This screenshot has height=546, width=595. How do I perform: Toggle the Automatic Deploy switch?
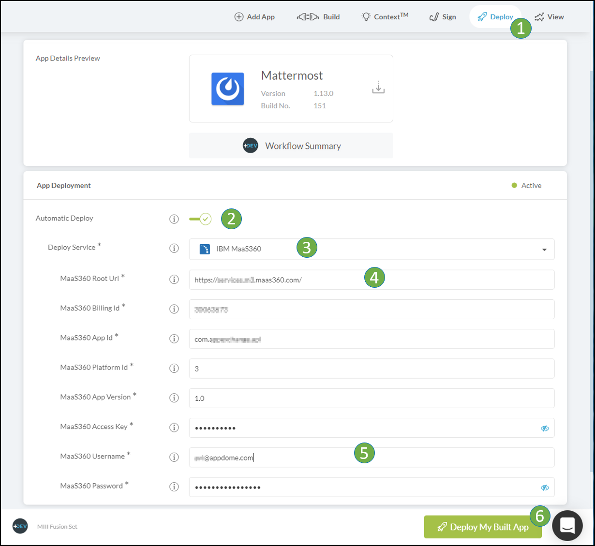[x=200, y=219]
